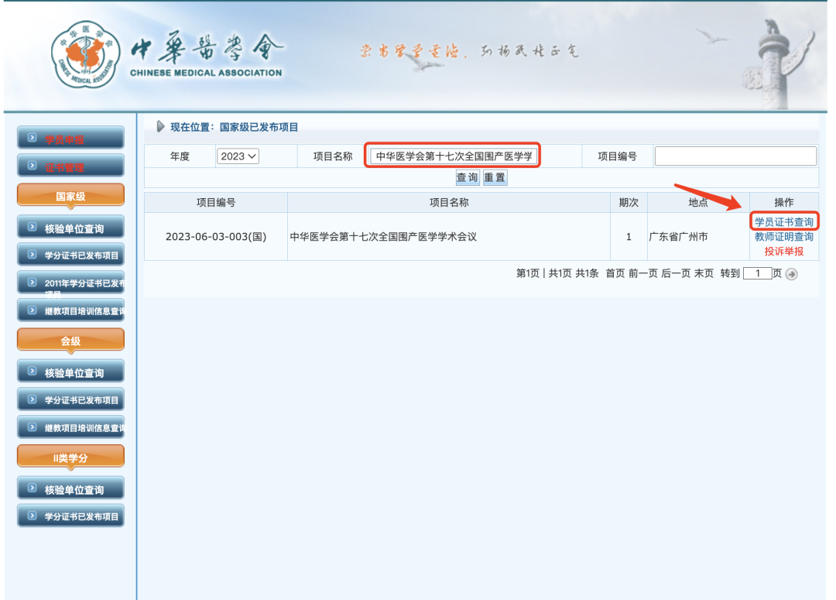
Task: Open 学分证书已发布项目 under II类学分
Action: click(71, 516)
